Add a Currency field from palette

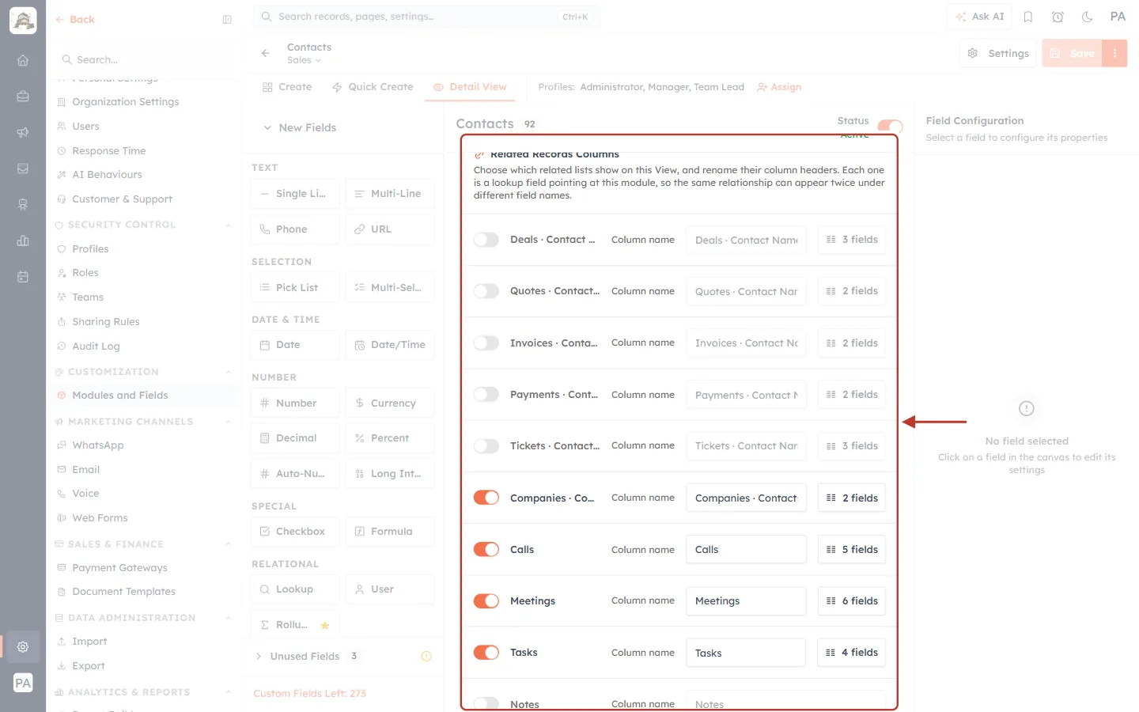pyautogui.click(x=390, y=403)
